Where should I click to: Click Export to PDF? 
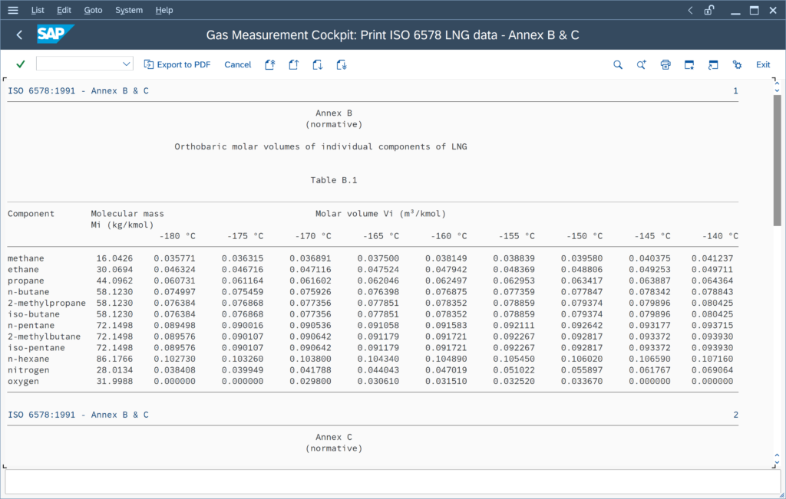[x=177, y=64]
